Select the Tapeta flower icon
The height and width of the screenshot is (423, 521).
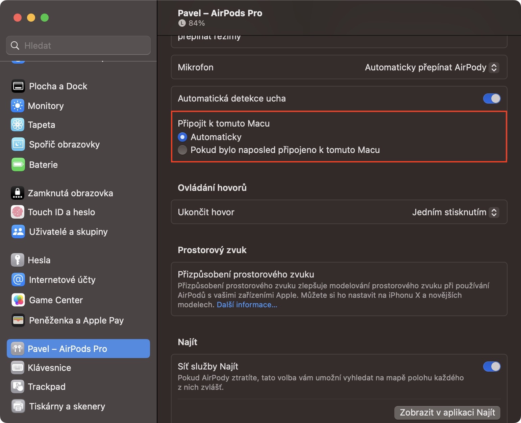tap(17, 125)
